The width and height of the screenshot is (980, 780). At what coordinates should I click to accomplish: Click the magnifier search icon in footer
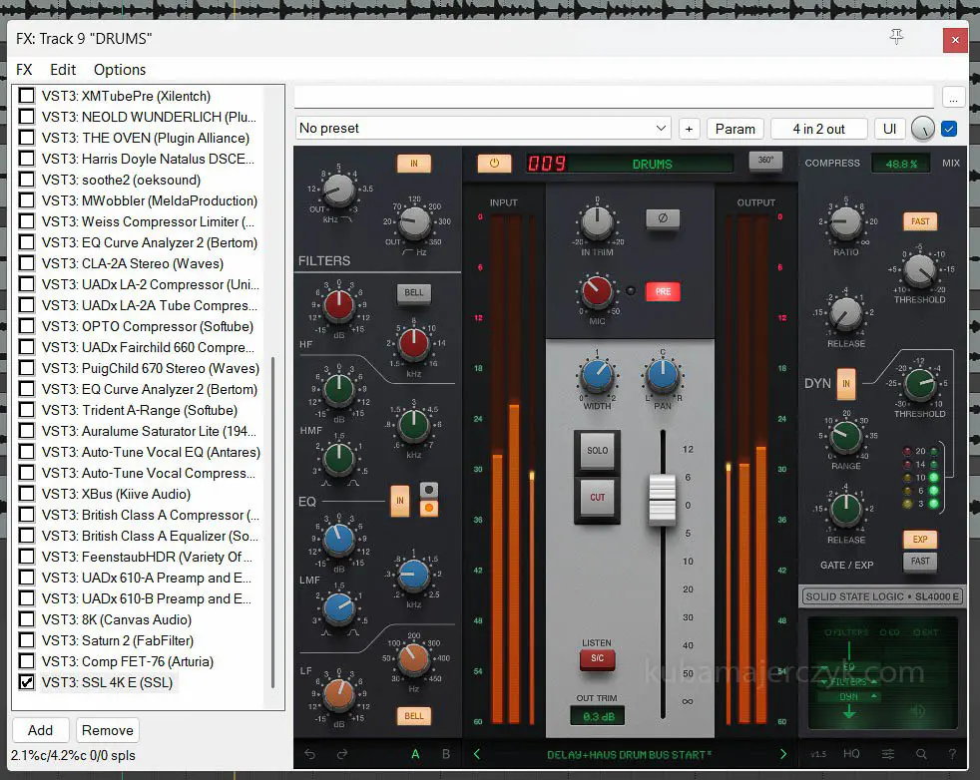(920, 755)
